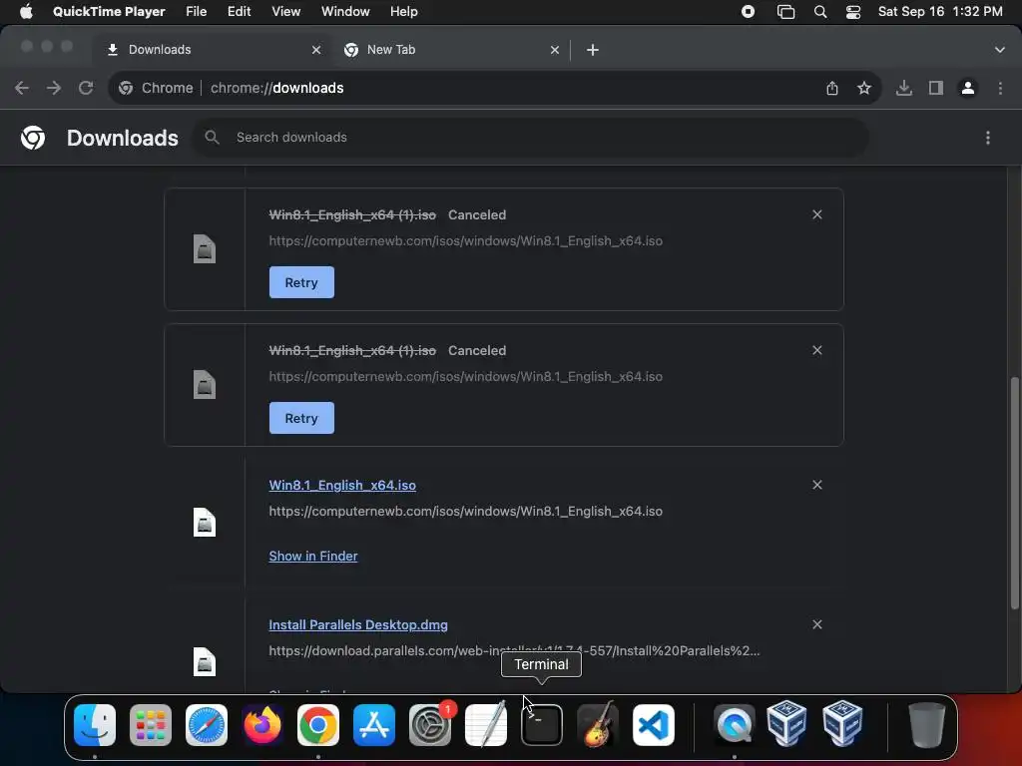Open the first VirtualBox icon in Dock
1022x766 pixels.
click(786, 723)
